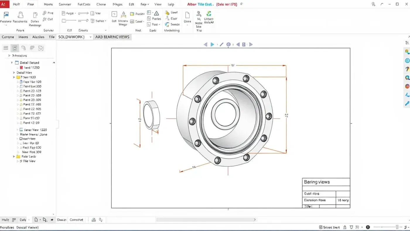The image size is (410, 231).
Task: Click the Sheet button in bottom toolbar
Action: pos(61,220)
